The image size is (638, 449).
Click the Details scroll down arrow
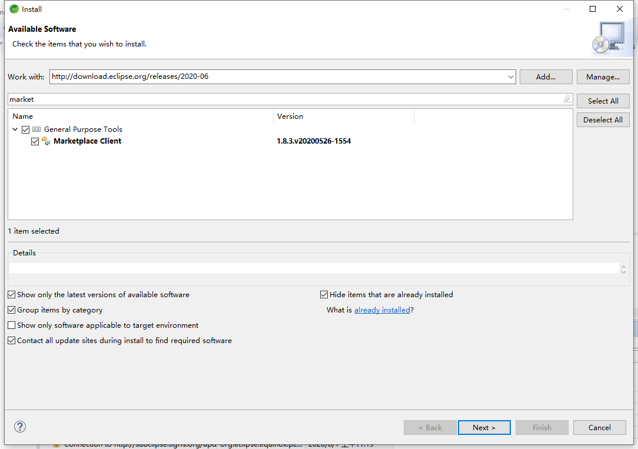pos(623,271)
